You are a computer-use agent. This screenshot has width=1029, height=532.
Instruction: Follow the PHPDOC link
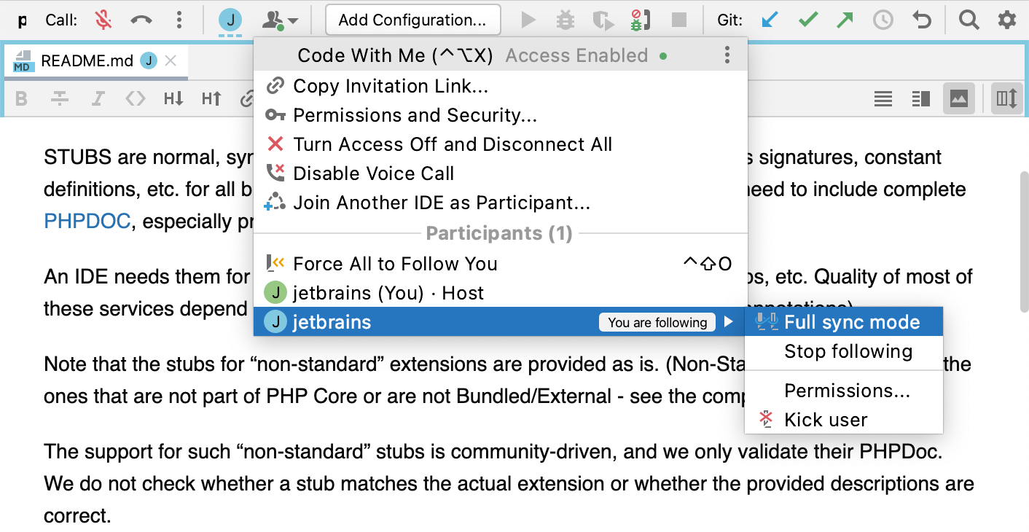pos(87,221)
